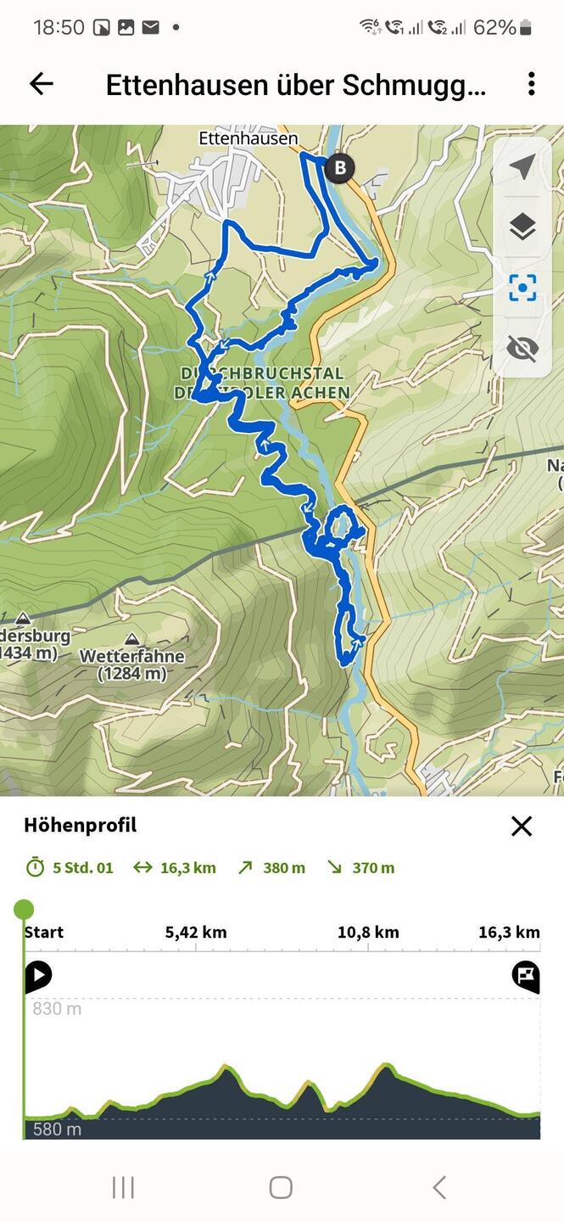Tap the B endpoint marker on map
564x1222 pixels.
340,167
